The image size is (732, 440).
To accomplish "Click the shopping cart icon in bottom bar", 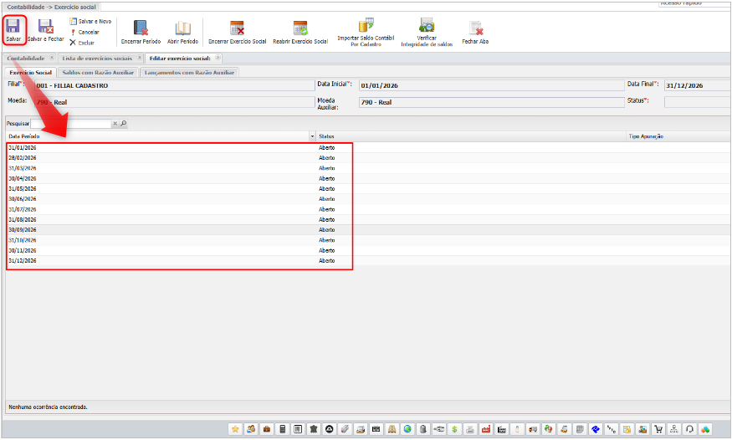I will point(659,429).
